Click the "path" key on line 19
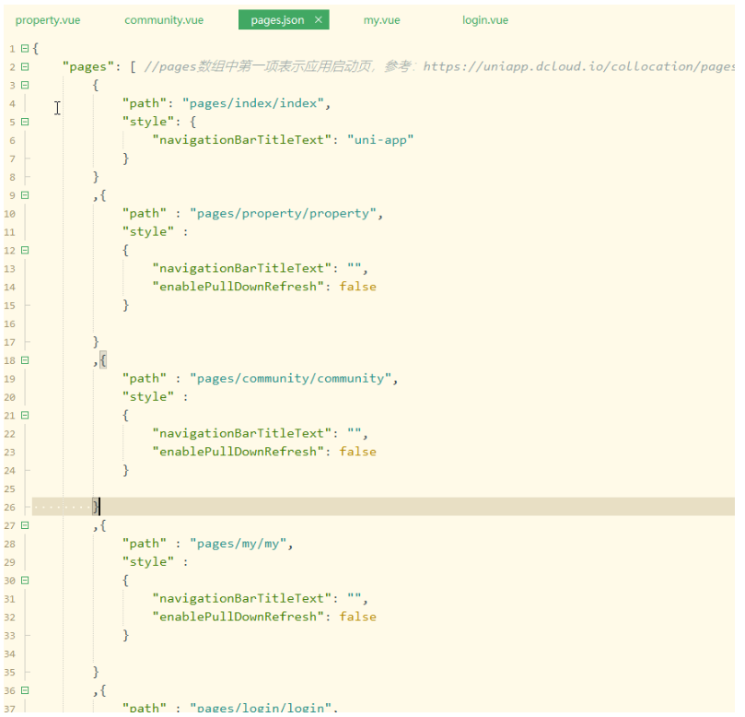This screenshot has height=717, width=745. coord(145,379)
